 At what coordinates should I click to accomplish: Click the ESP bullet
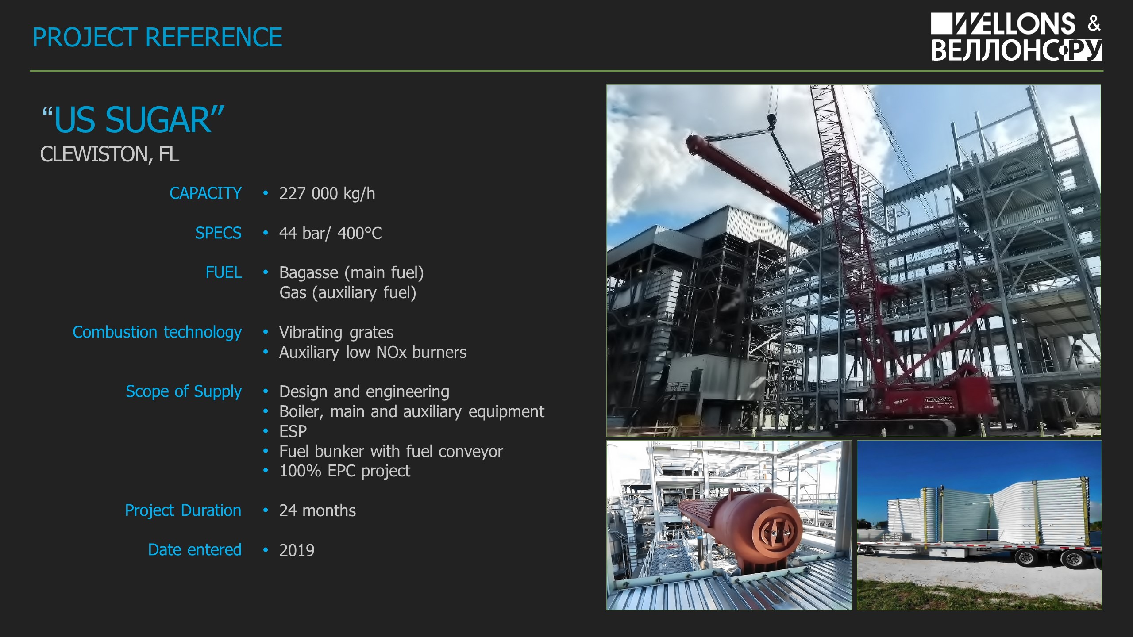[x=293, y=431]
